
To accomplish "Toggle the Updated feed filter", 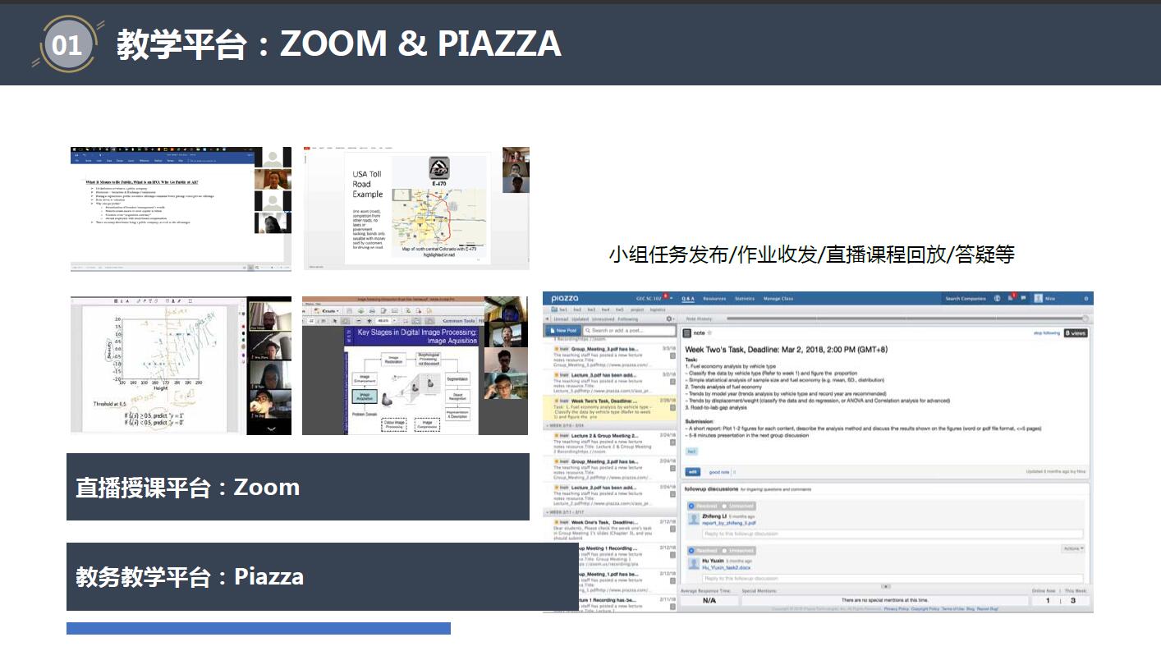I will click(x=580, y=319).
